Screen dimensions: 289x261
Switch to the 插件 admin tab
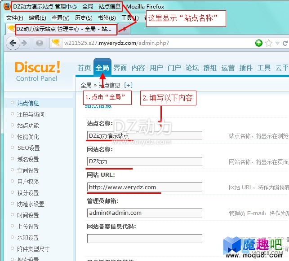[246, 68]
